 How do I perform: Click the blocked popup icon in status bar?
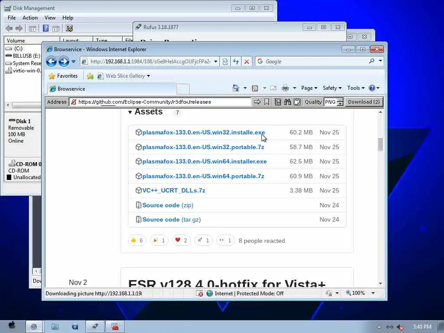point(199,294)
